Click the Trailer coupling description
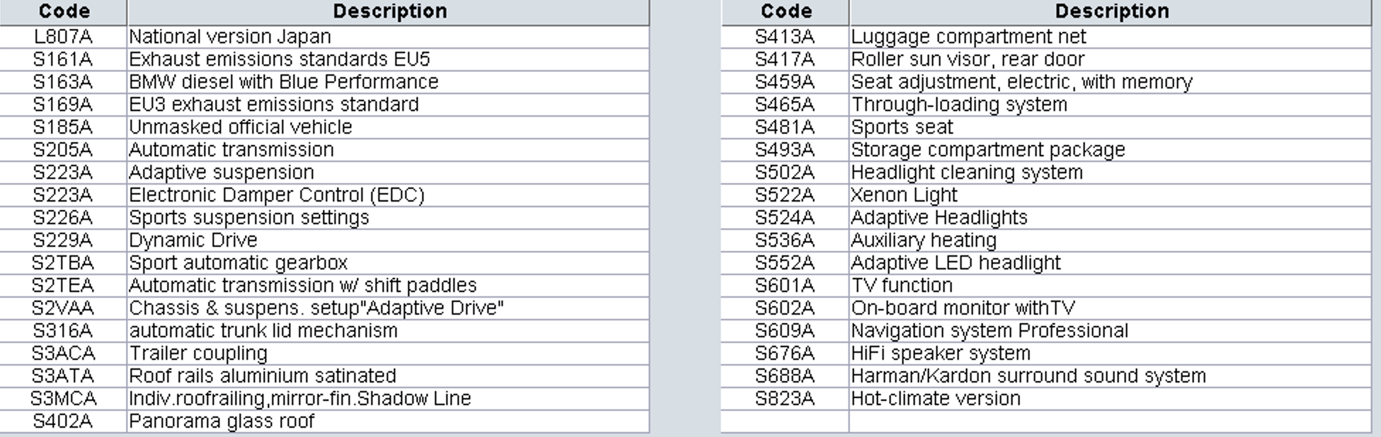Screen dimensions: 1381x437 [198, 354]
